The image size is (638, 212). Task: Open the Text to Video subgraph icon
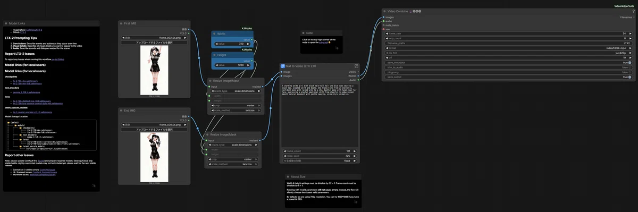pyautogui.click(x=357, y=66)
